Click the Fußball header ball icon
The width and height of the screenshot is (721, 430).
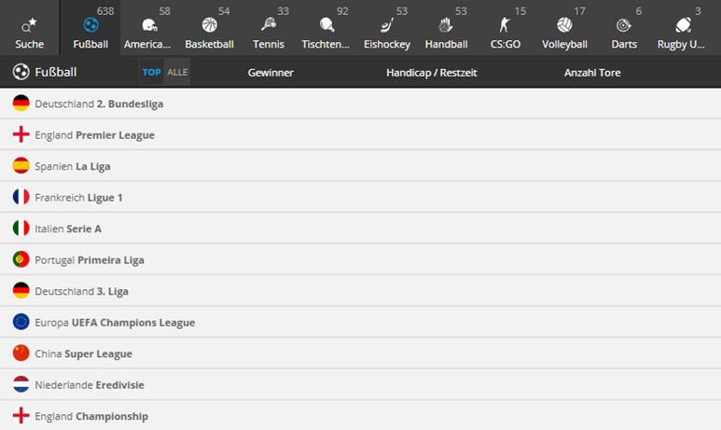point(21,72)
